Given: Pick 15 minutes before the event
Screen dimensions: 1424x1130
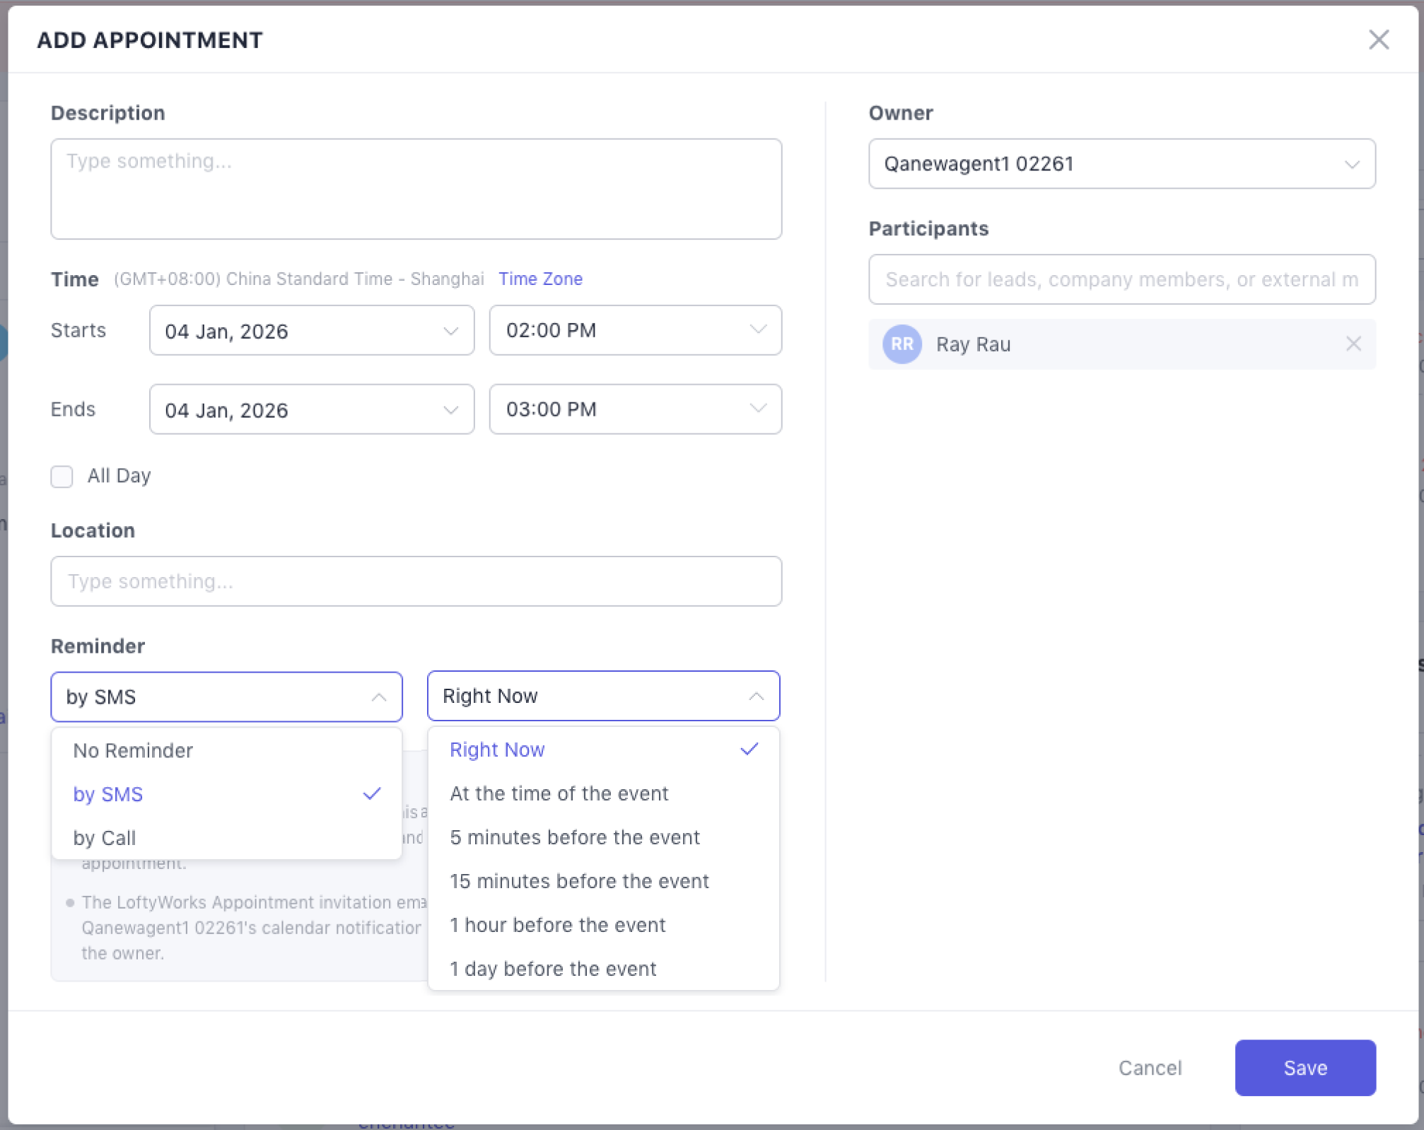Looking at the screenshot, I should pos(579,882).
